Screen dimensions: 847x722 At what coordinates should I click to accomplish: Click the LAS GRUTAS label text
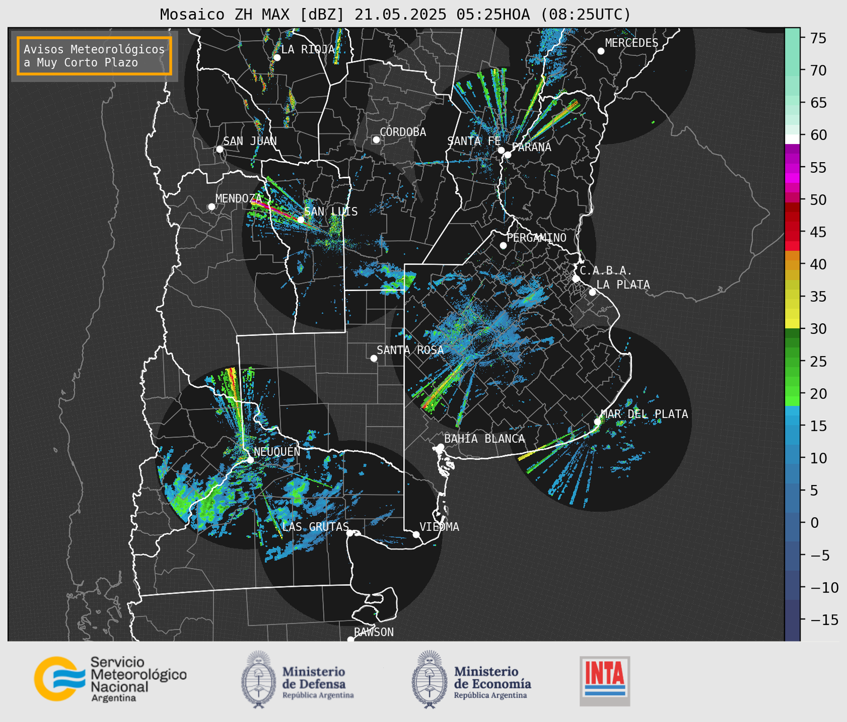(315, 527)
